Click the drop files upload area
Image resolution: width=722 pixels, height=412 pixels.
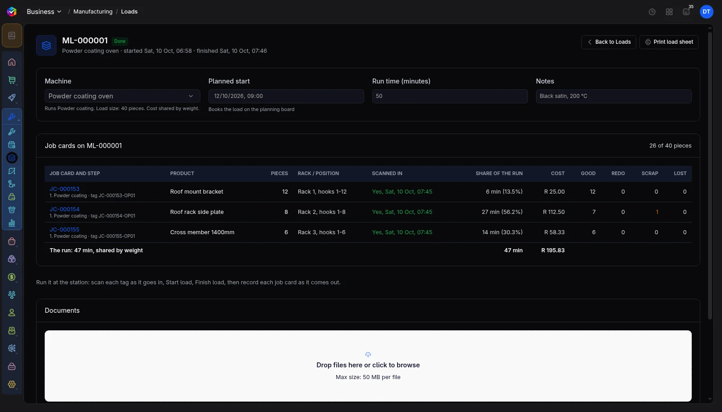click(368, 366)
